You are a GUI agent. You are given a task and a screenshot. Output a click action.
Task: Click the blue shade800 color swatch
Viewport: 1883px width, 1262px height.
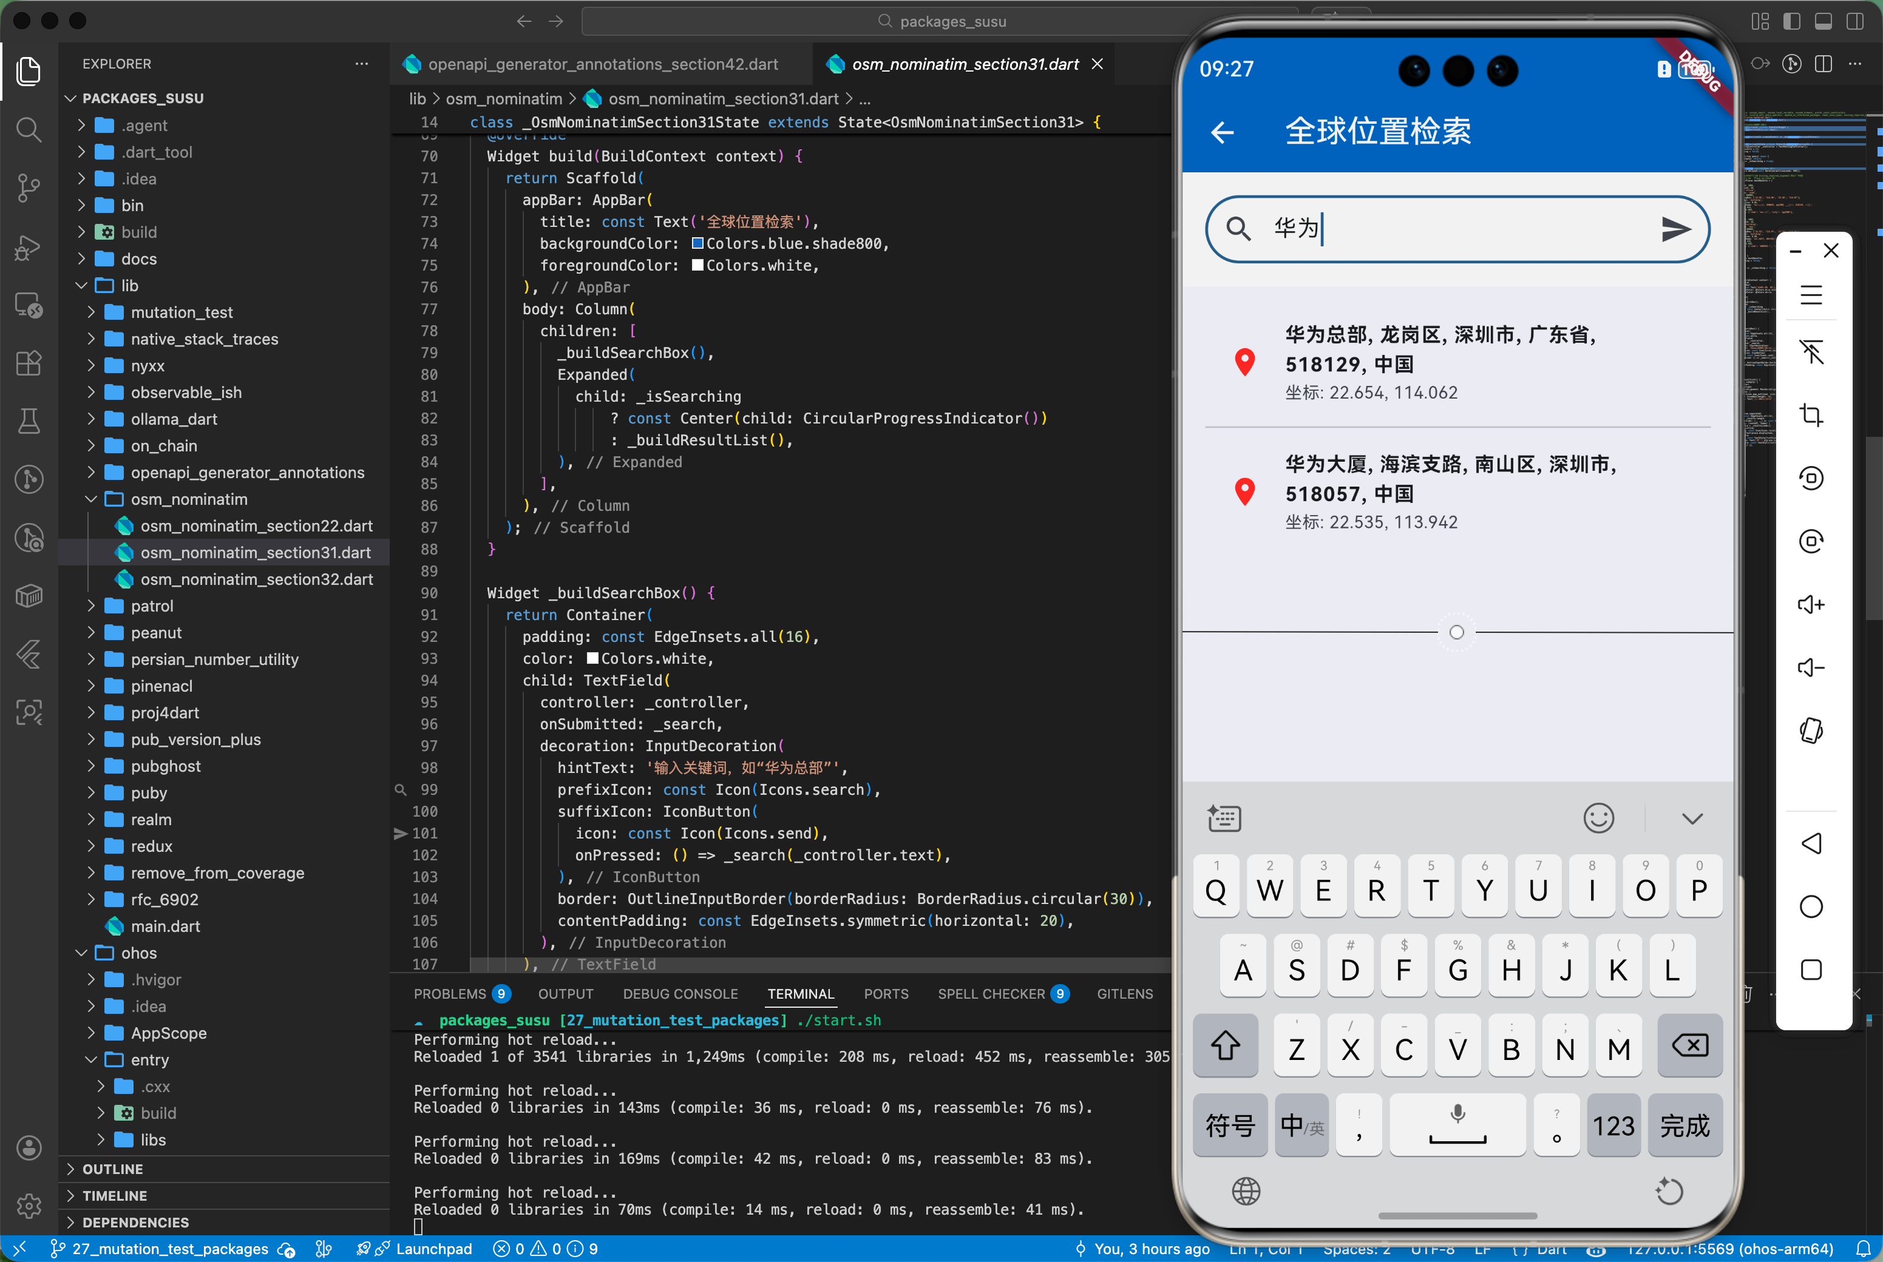[x=698, y=244]
